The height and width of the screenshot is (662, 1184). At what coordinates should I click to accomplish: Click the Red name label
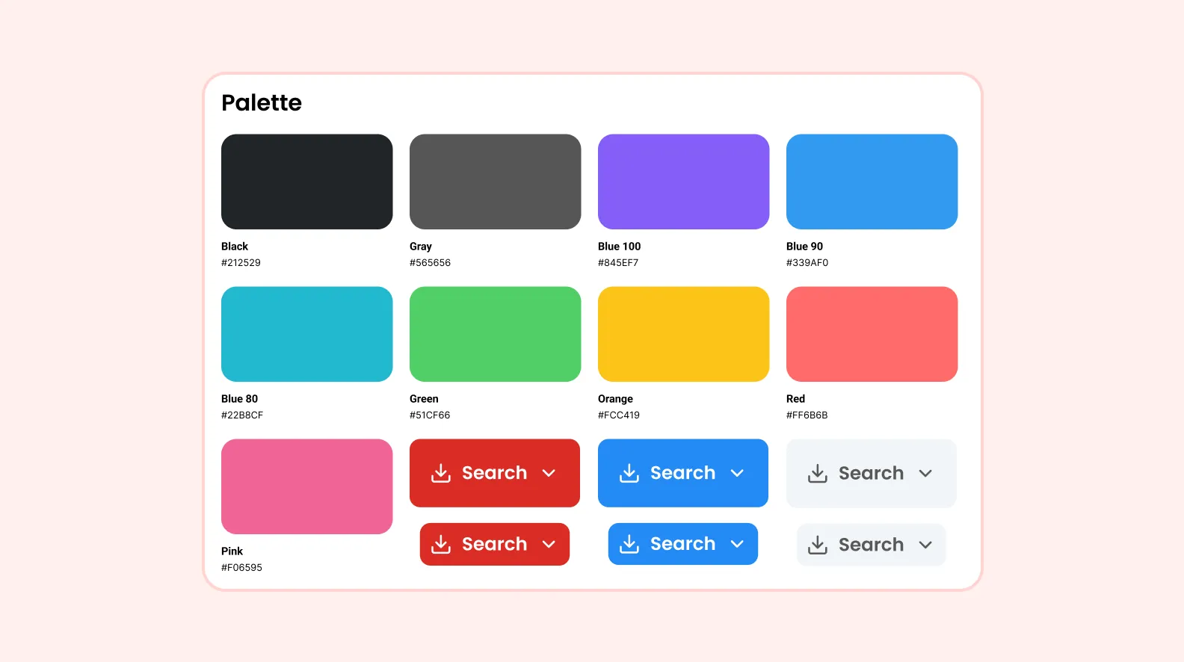pos(795,399)
